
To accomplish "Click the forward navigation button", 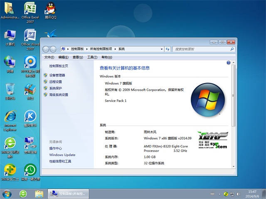I will pos(53,49).
